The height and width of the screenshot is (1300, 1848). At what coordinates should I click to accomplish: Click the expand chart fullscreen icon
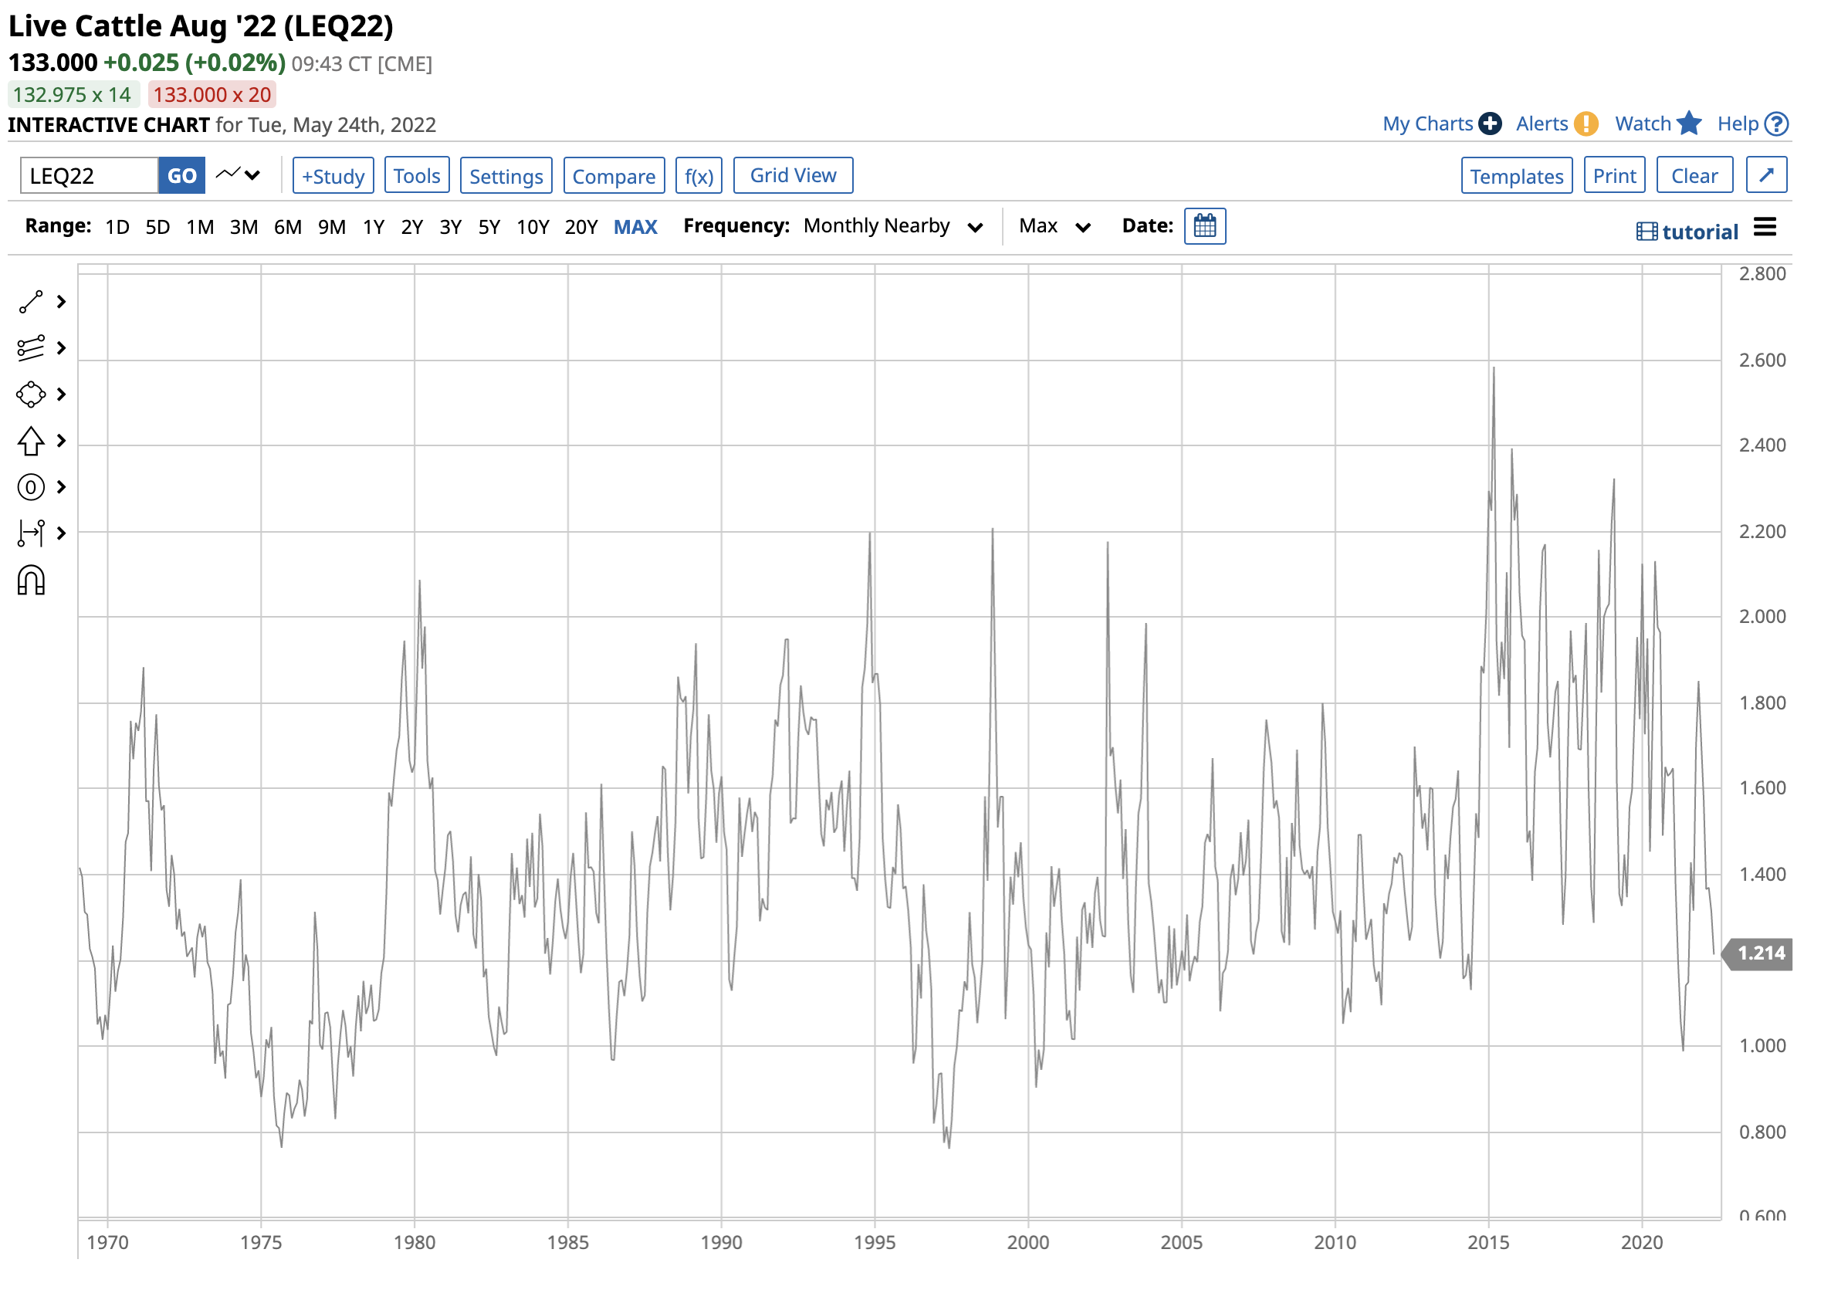[1766, 174]
